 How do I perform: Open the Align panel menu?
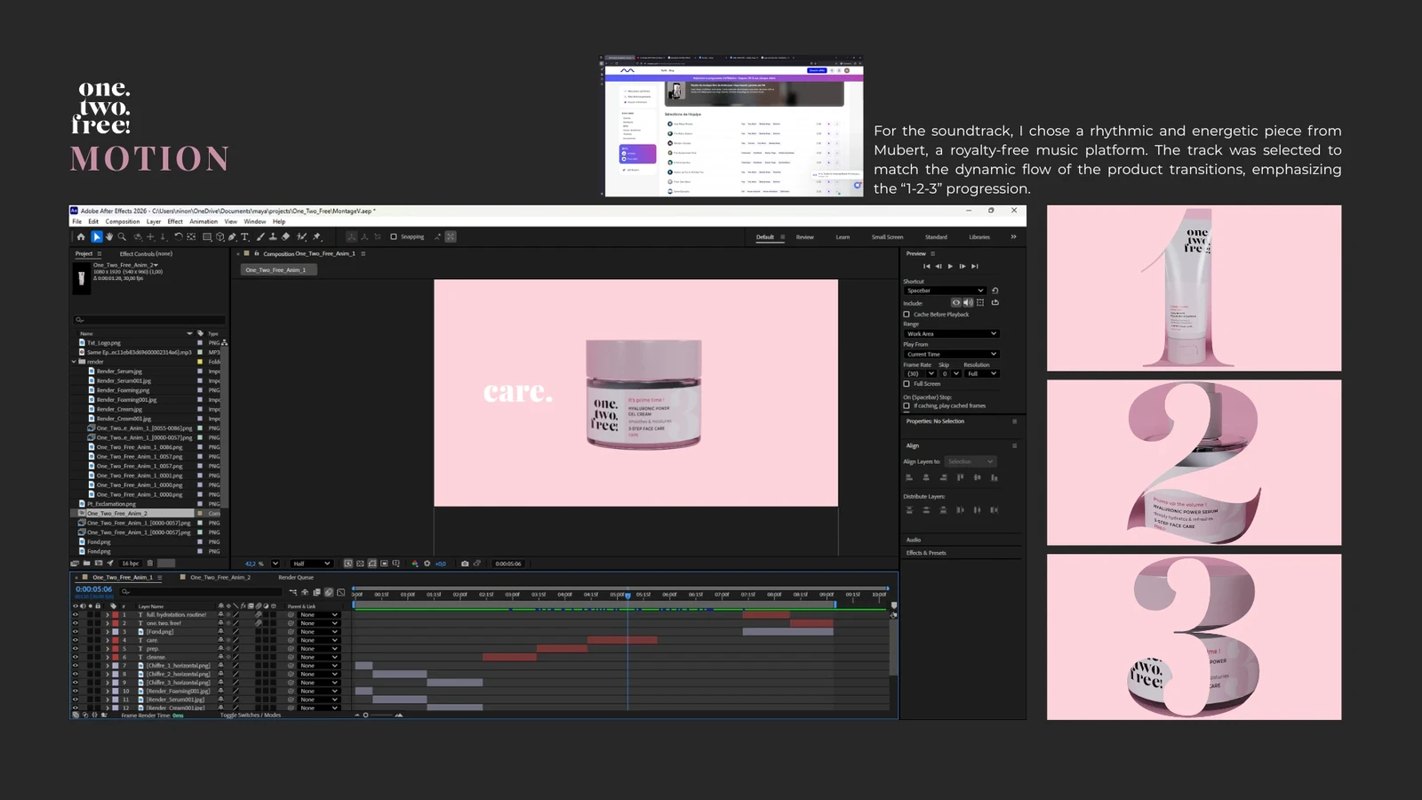[1014, 445]
